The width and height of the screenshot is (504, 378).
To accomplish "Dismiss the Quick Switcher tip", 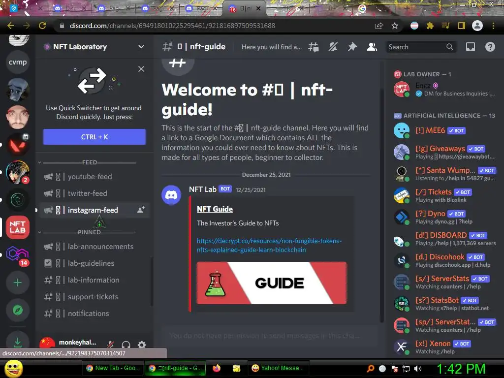I will pyautogui.click(x=141, y=69).
